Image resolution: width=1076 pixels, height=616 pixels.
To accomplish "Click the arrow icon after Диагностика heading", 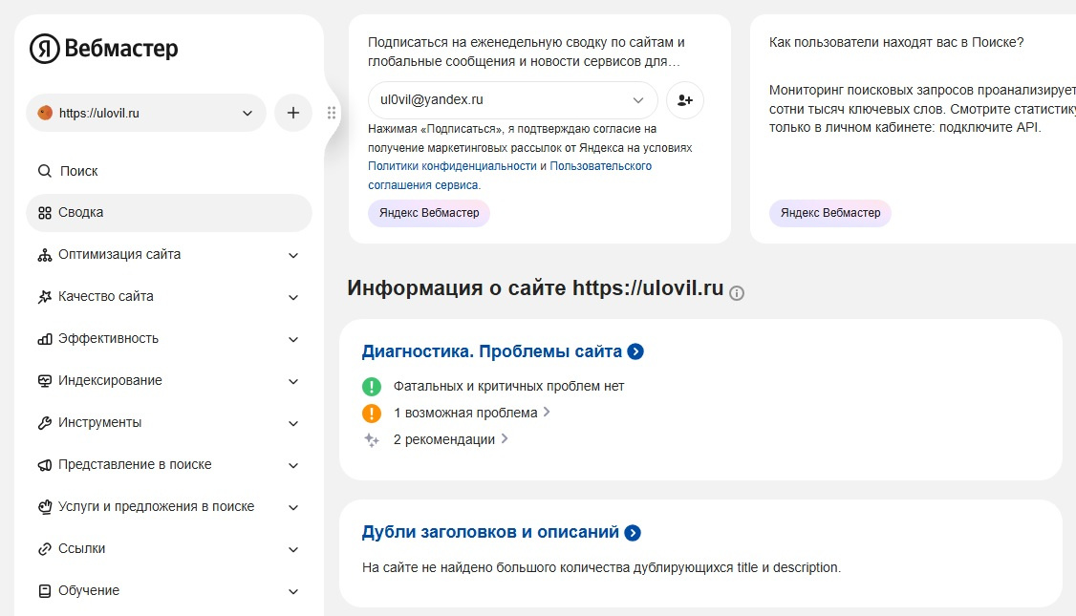I will click(635, 351).
